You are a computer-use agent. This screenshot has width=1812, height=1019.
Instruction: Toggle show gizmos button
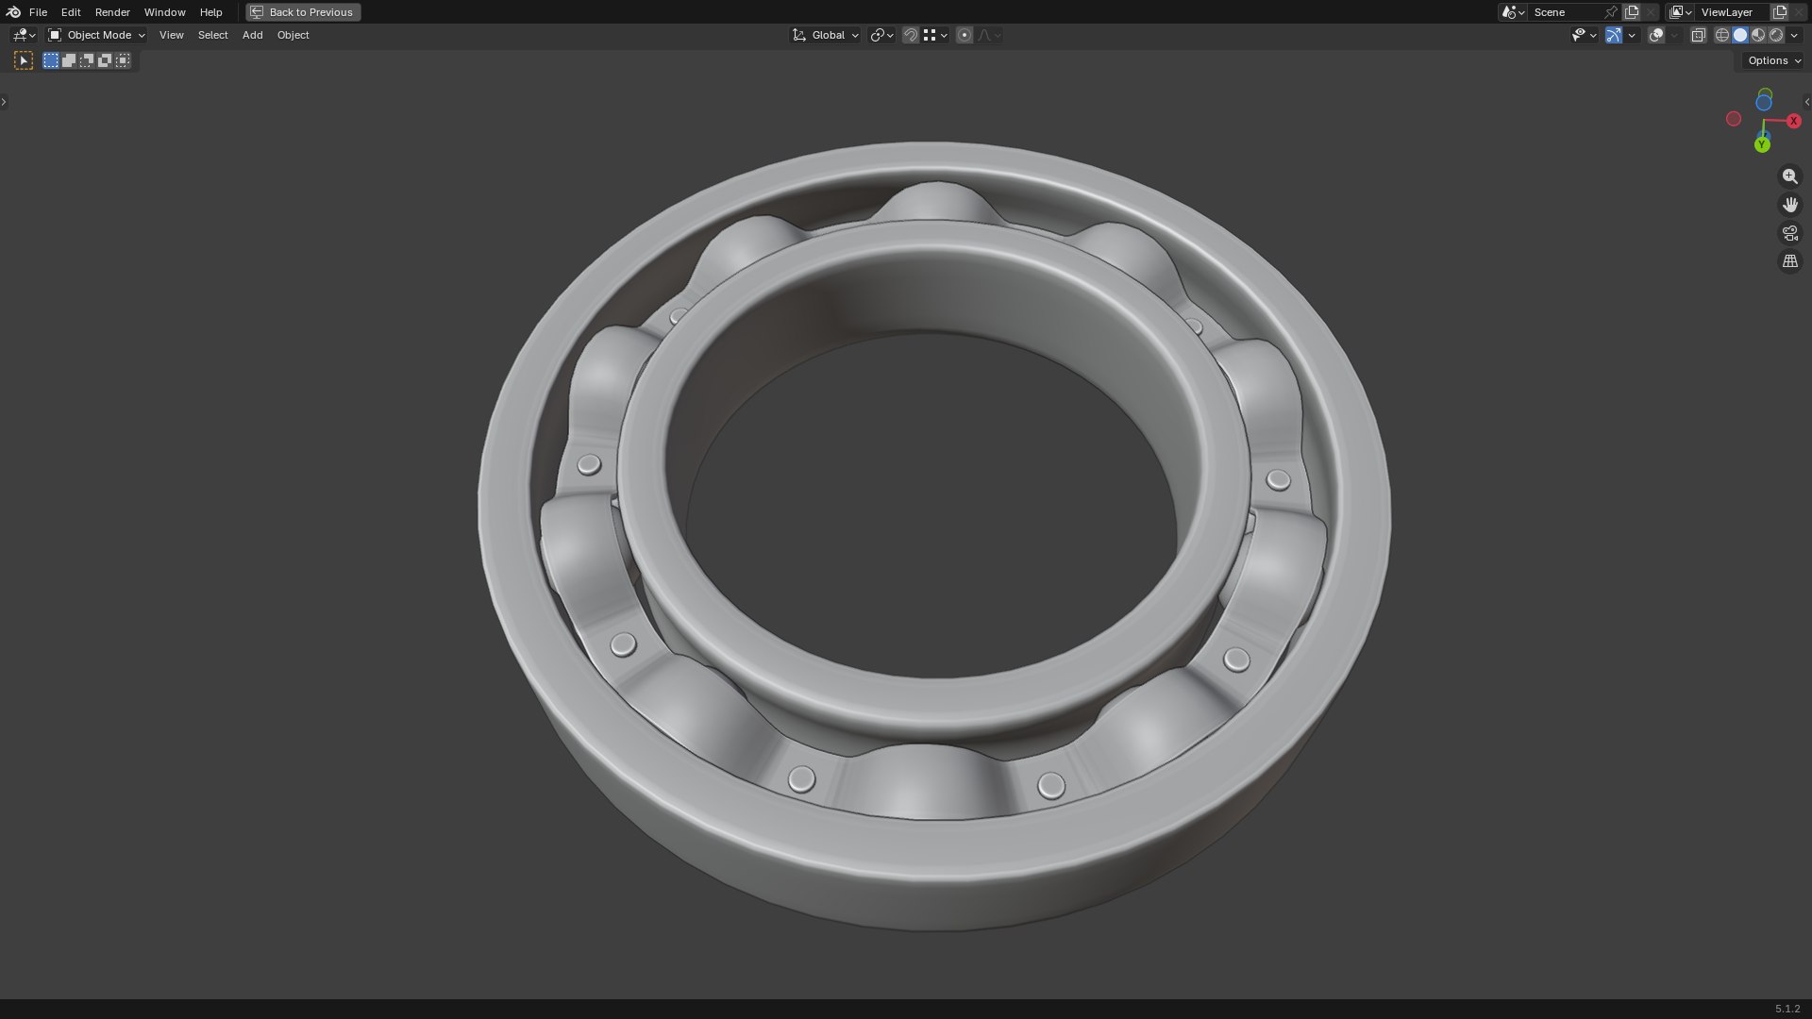click(x=1613, y=35)
